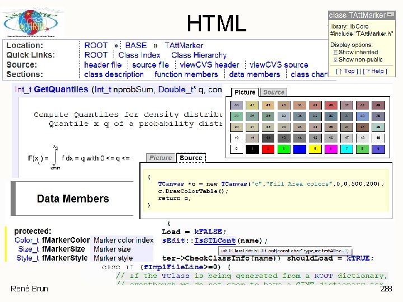Choose the white color swatch 0
The width and height of the screenshot is (403, 302).
pos(236,149)
